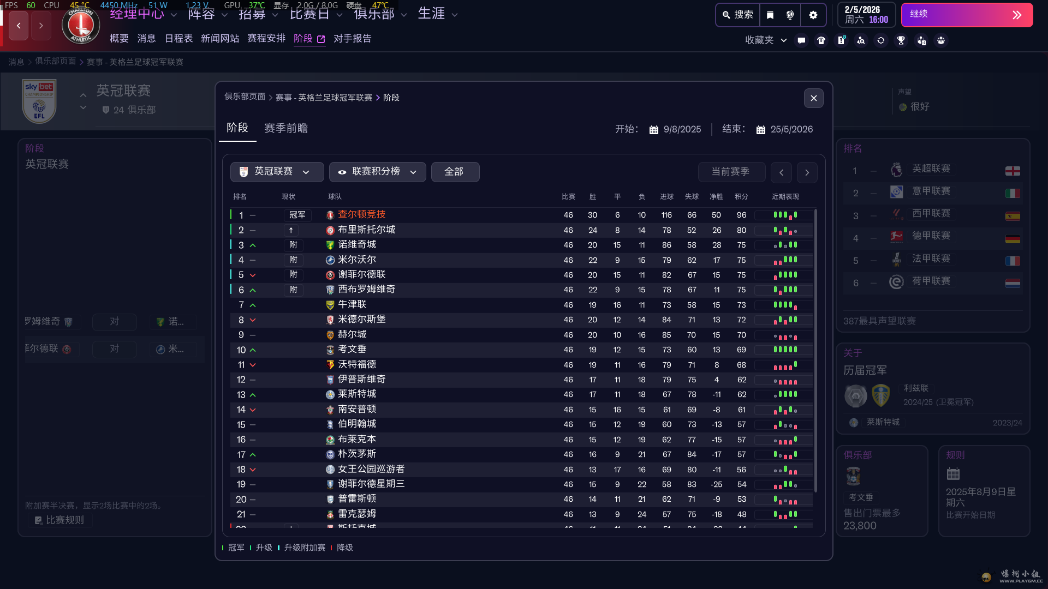Toggle the 当前赛季 season button
1048x589 pixels.
(731, 172)
